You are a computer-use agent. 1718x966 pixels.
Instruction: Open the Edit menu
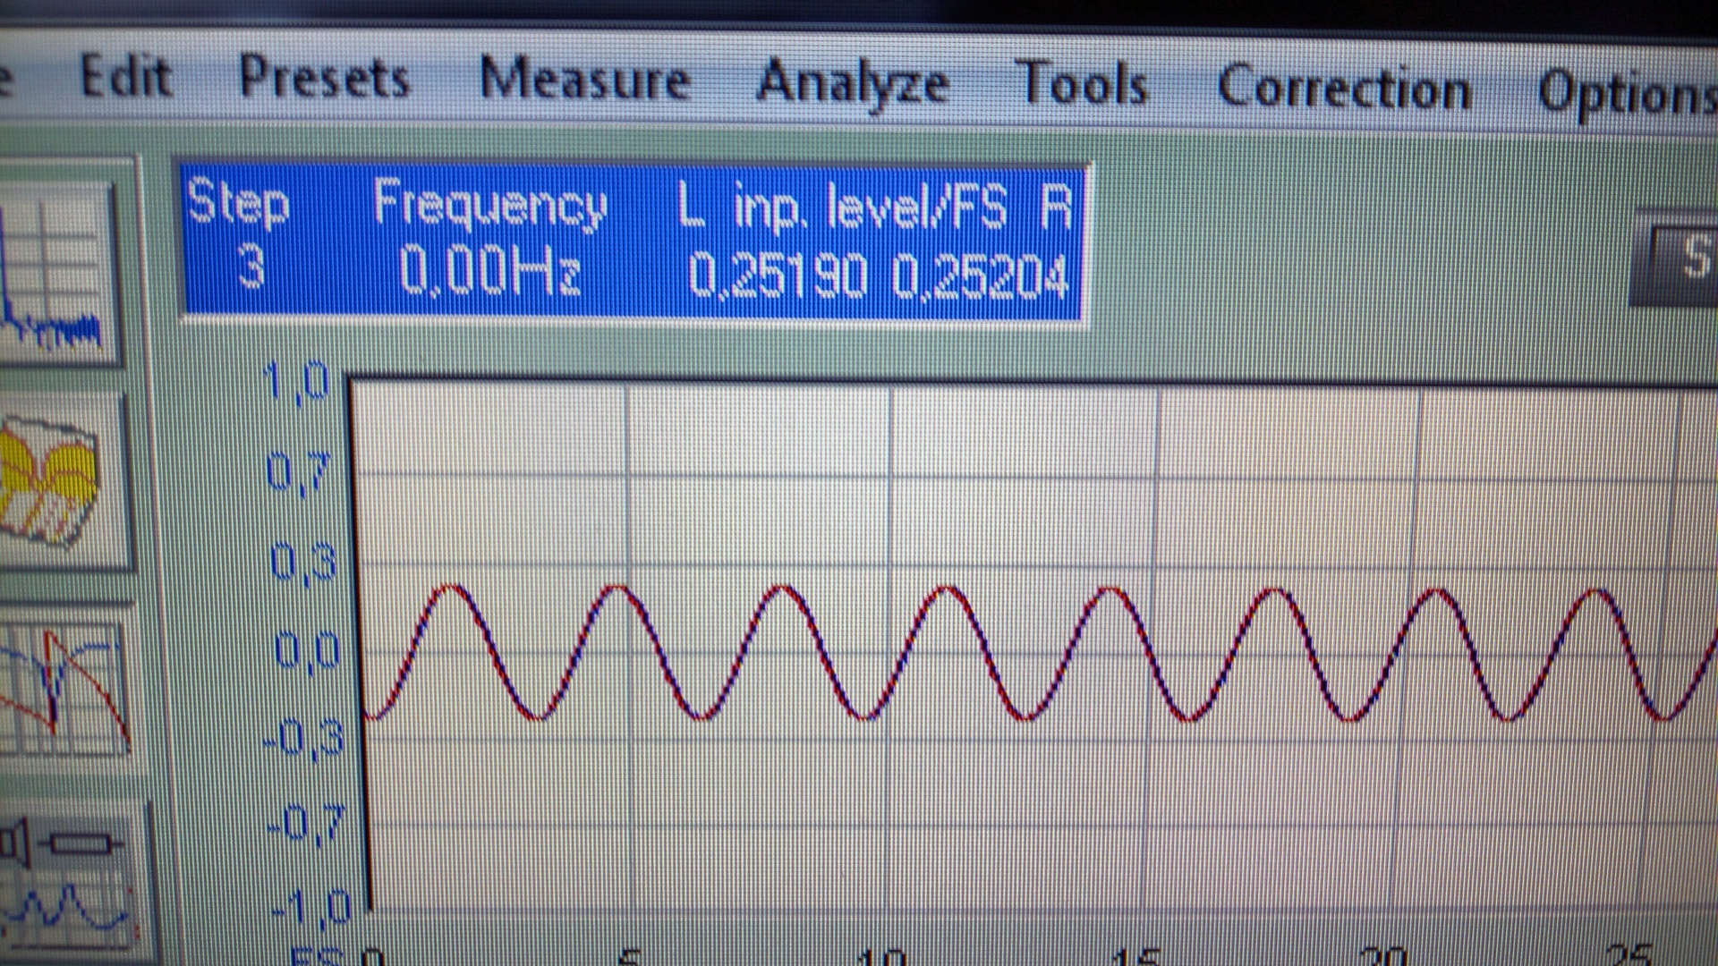coord(125,77)
